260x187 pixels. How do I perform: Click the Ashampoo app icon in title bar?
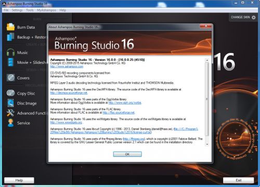4,4
